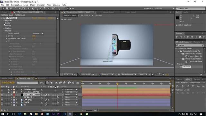
Task: Click HP COMP 1 breadcrumb in viewer
Action: (86, 15)
